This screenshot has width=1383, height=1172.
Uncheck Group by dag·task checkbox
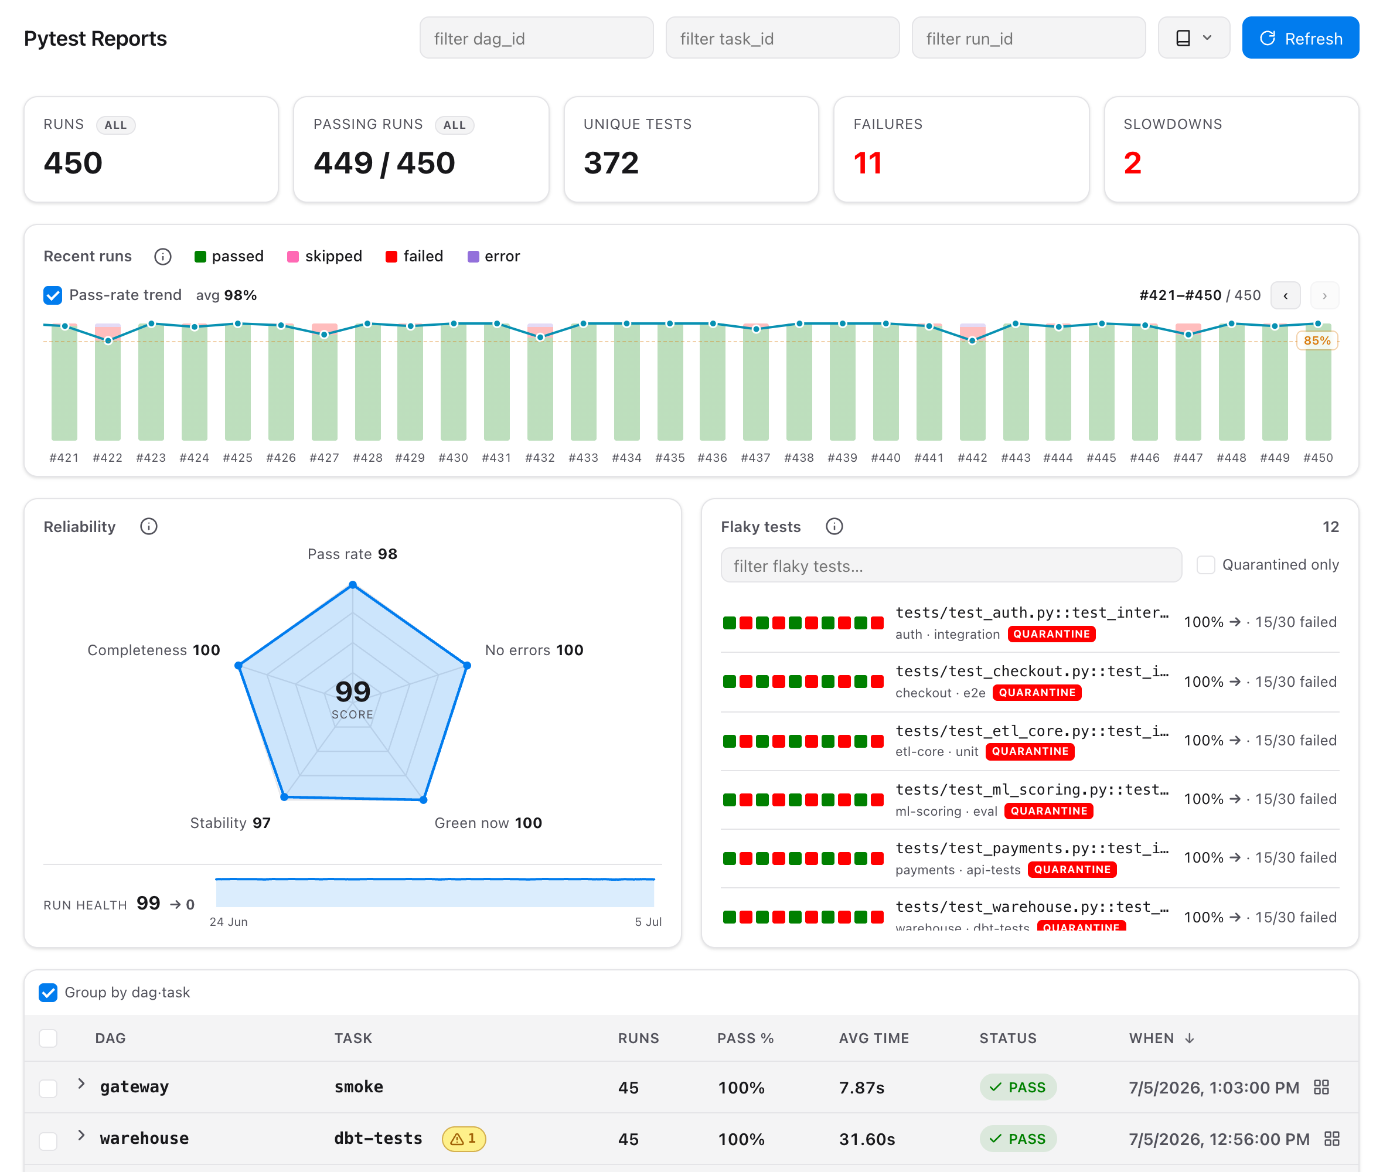tap(48, 993)
